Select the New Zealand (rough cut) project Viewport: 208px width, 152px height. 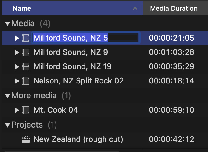(78, 139)
